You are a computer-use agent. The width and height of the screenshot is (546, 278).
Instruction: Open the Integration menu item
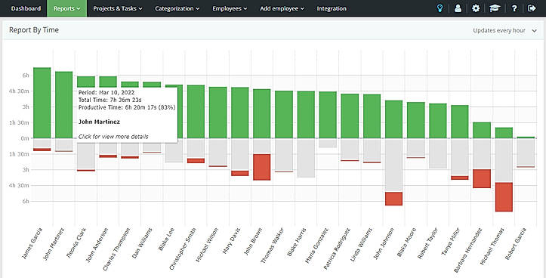click(x=332, y=8)
